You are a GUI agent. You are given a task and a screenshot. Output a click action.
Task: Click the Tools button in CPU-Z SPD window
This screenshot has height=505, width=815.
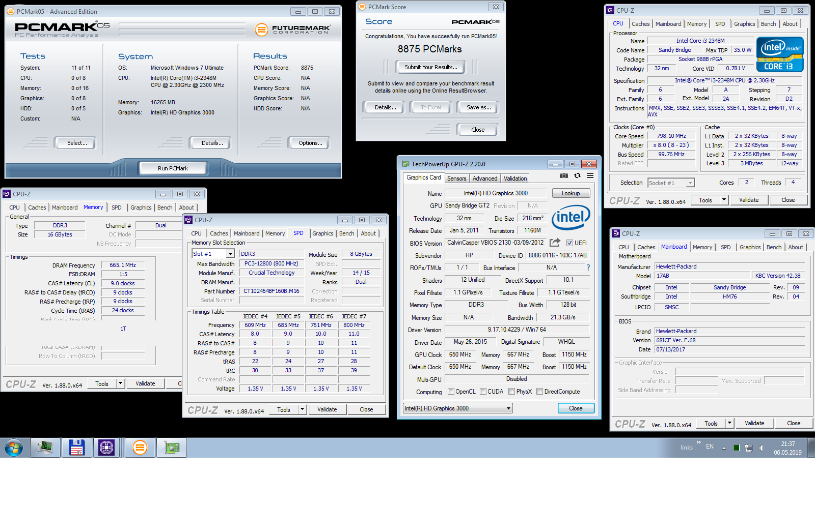[284, 409]
